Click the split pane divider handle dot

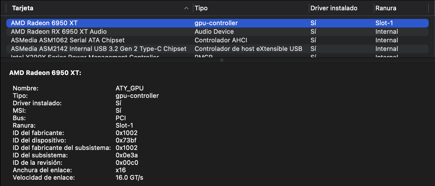tap(222, 60)
